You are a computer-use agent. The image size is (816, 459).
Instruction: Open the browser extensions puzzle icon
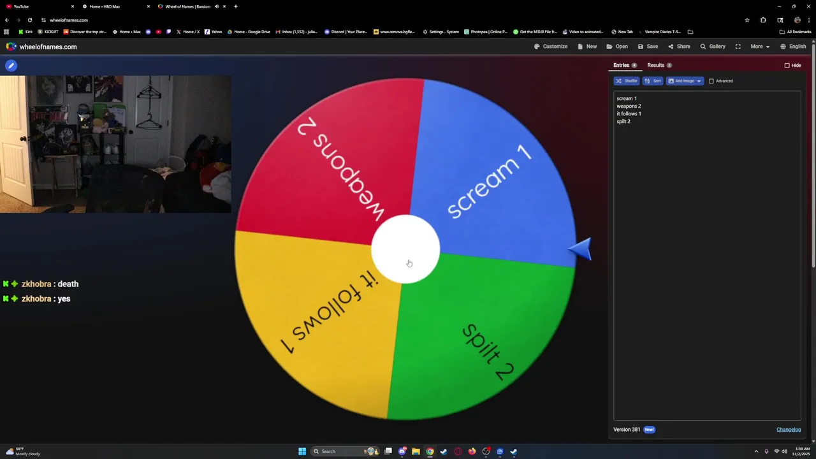click(x=763, y=20)
